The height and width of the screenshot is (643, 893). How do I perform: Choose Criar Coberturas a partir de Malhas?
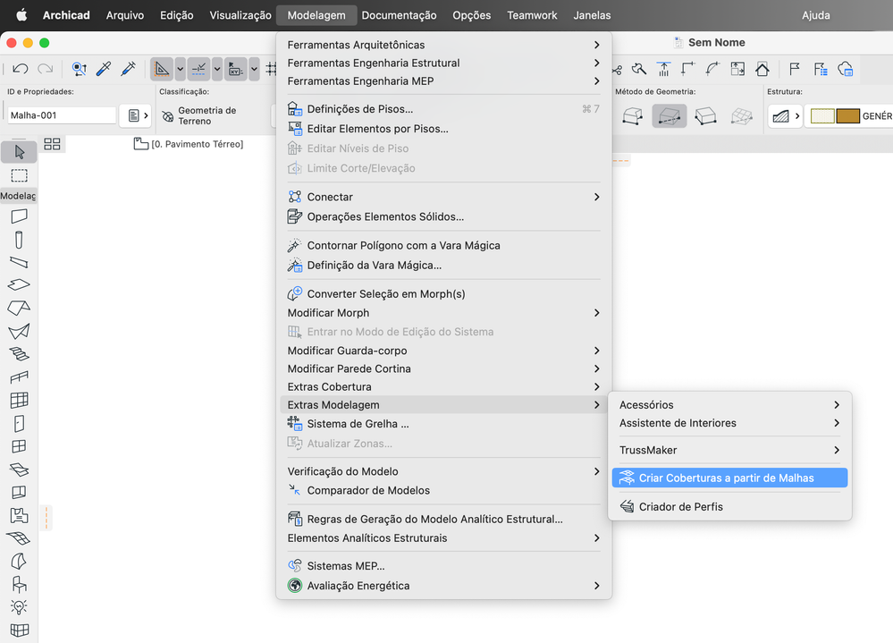729,478
